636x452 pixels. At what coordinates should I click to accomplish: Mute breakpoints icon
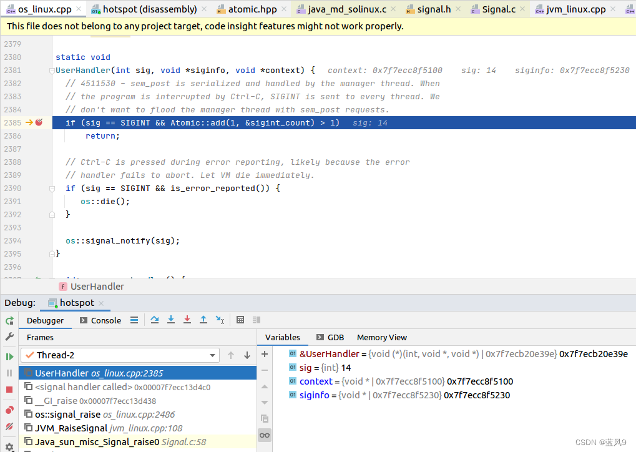coord(9,426)
